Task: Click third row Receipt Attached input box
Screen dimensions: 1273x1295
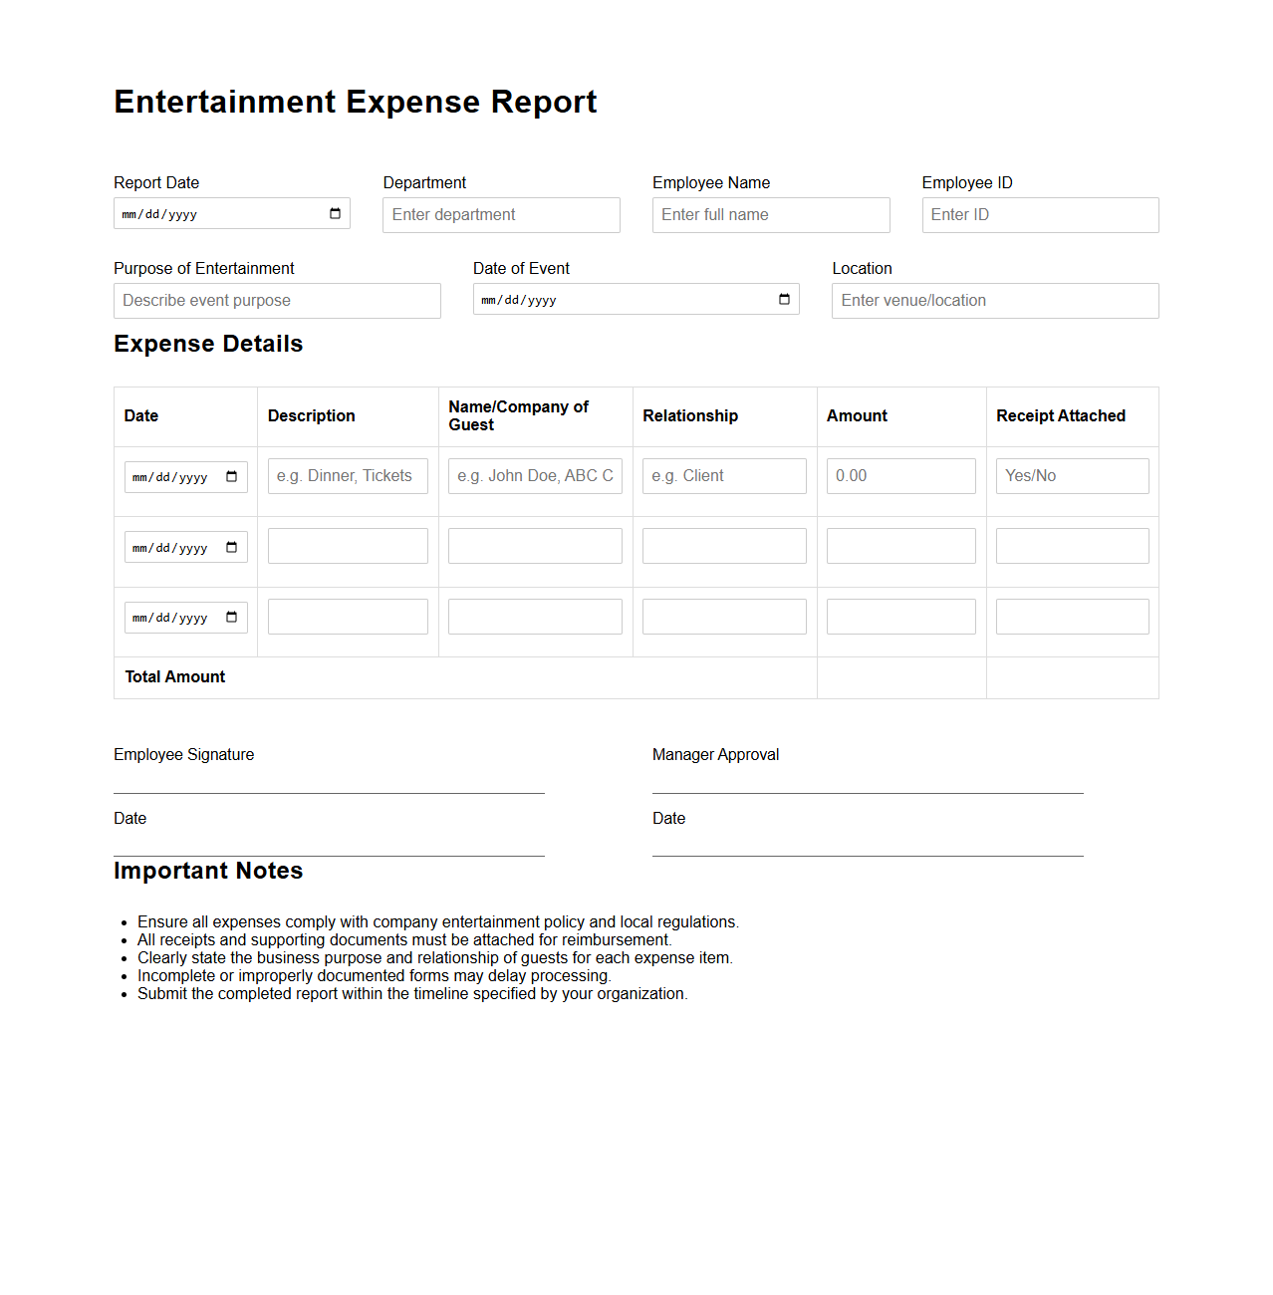Action: click(x=1072, y=617)
